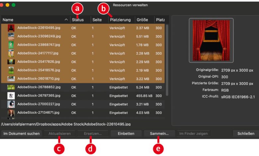This screenshot has height=156, width=259.
Task: Click thumbnail icon of AdobeStock-22610495.jpg row
Action: 11,28
